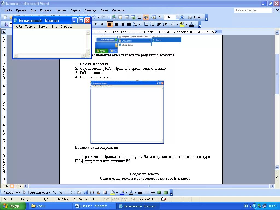The height and width of the screenshot is (210, 280).
Task: Toggle the Numbered list button
Action: [x=146, y=24]
